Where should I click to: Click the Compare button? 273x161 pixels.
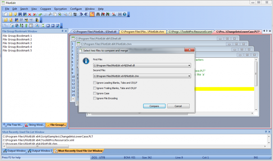(154, 106)
